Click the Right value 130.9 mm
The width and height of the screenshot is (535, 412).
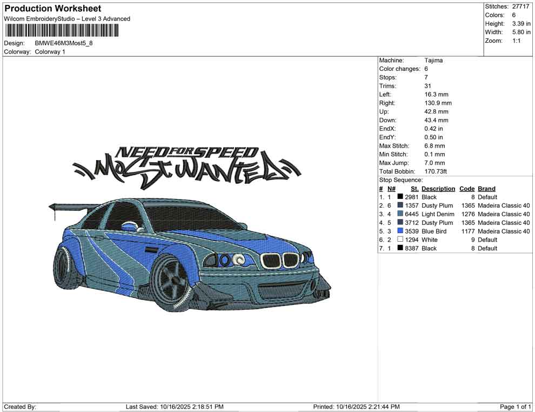point(438,103)
